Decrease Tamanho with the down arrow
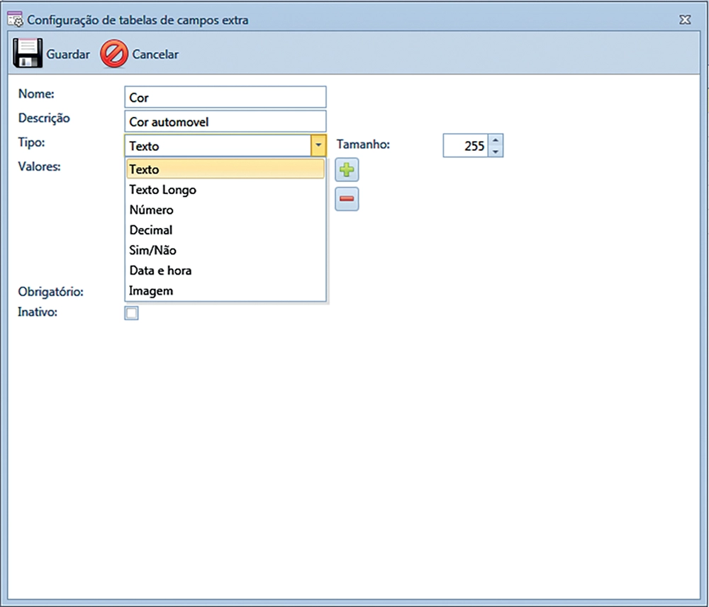The height and width of the screenshot is (607, 709). click(496, 152)
